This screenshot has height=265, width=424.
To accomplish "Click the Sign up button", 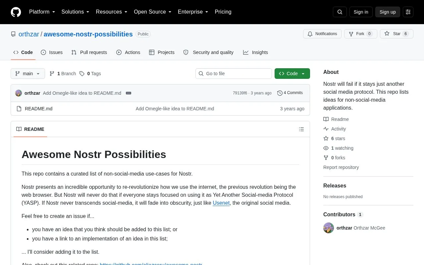I will (x=388, y=12).
